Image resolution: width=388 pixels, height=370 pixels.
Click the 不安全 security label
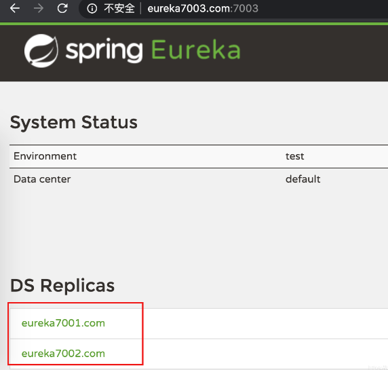(119, 9)
